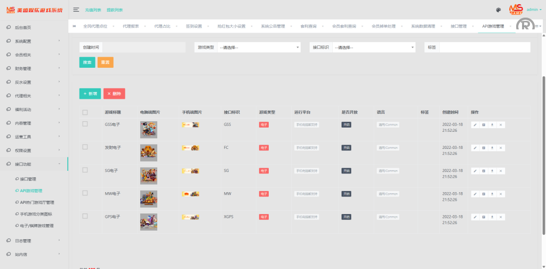Open the theme palette icon in header
Viewport: 546px width, 269px height.
(498, 10)
